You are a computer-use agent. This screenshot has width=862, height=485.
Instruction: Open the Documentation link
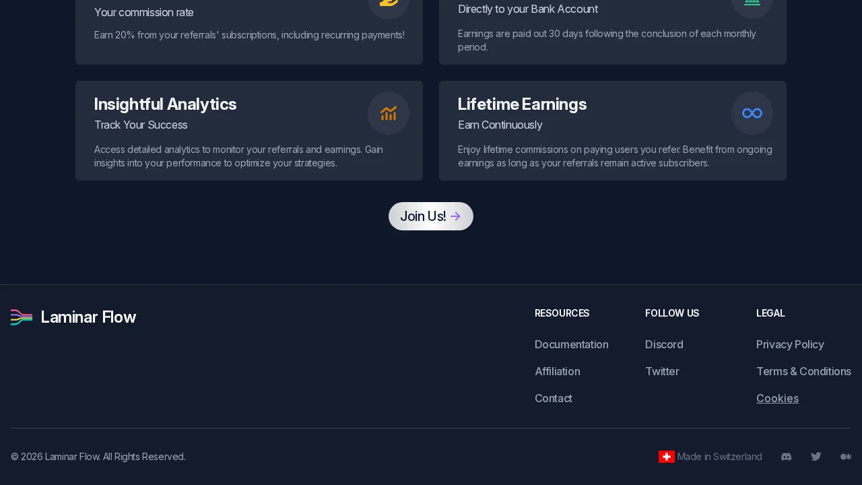[x=571, y=344]
